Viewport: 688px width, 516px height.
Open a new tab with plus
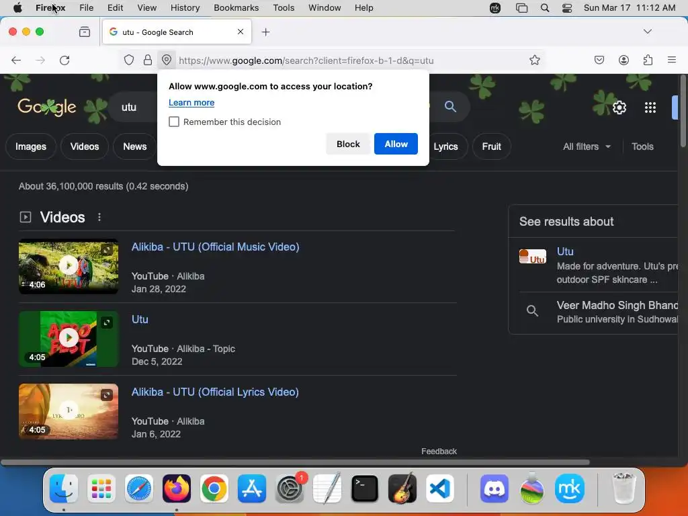click(265, 32)
